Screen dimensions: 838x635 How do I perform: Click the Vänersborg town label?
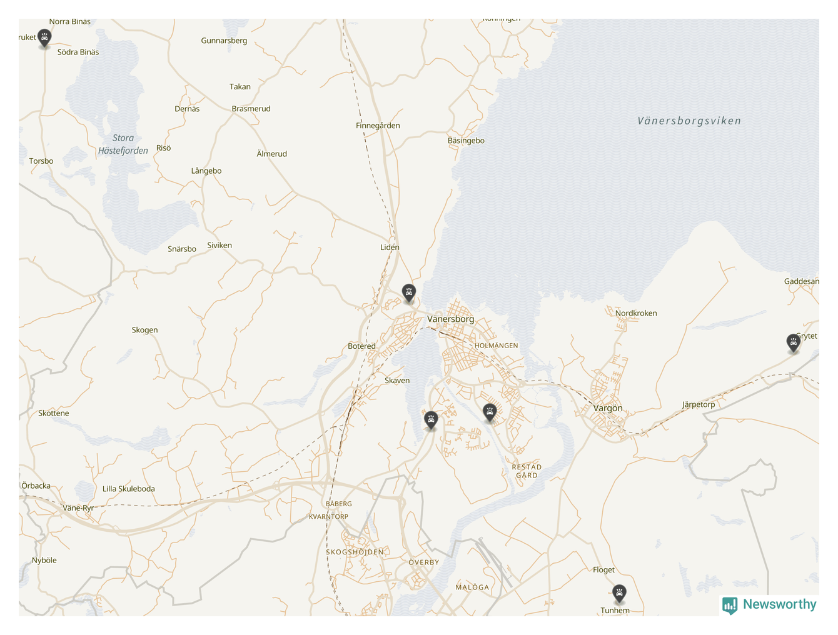[450, 319]
